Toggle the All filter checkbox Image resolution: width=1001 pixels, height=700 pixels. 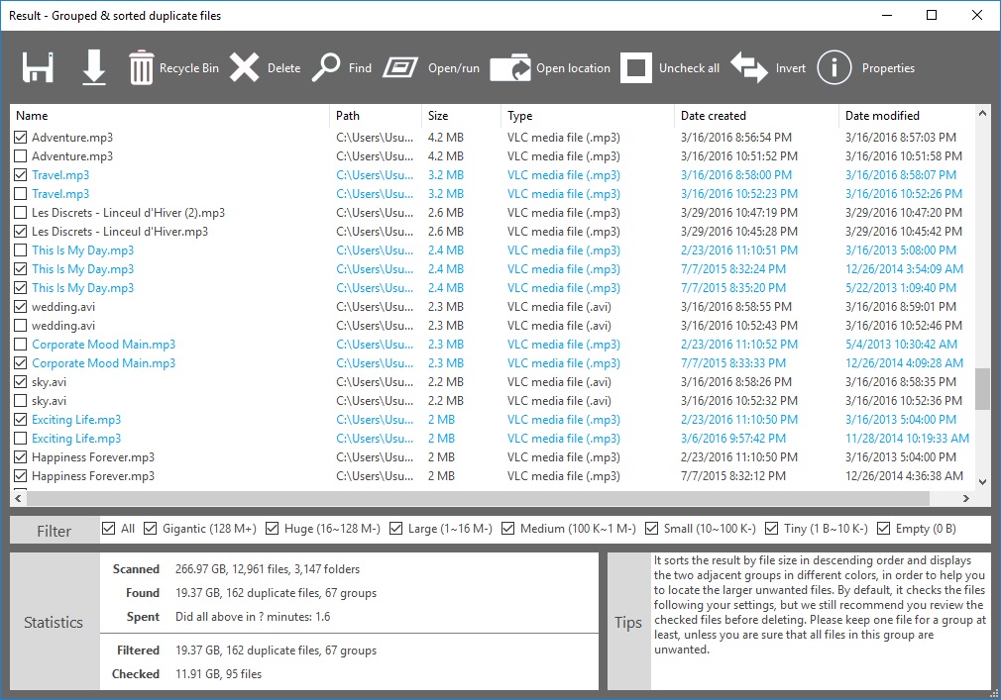click(x=109, y=529)
